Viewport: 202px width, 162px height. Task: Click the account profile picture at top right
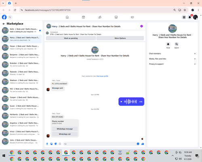[196, 17]
